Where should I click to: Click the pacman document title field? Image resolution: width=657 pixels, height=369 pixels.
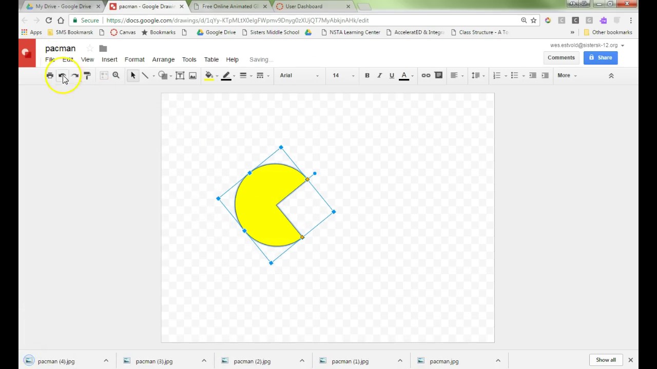(61, 48)
